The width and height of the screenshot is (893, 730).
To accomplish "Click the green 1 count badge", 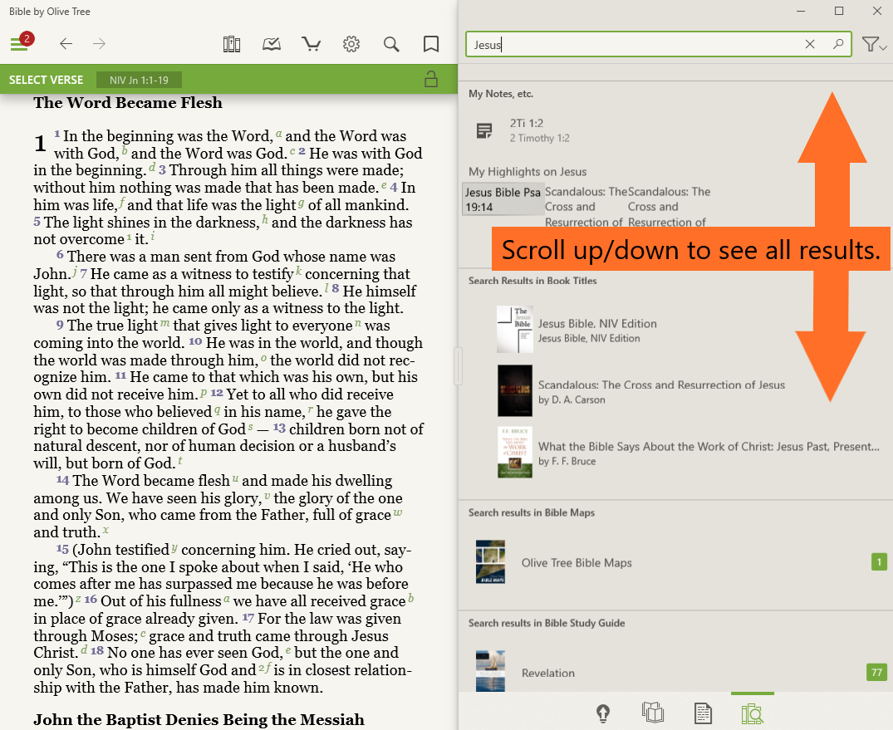I will click(879, 562).
